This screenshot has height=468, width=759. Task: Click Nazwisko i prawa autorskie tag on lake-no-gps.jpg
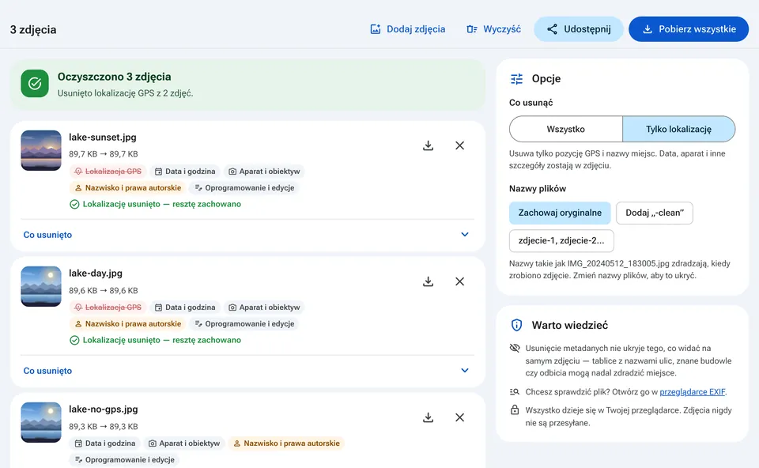[286, 443]
